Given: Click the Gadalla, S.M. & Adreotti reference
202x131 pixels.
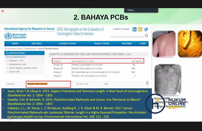Looking at the screenshot, I should [74, 102].
